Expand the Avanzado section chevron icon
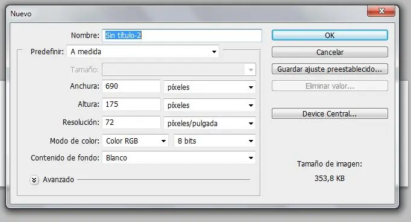 34,180
